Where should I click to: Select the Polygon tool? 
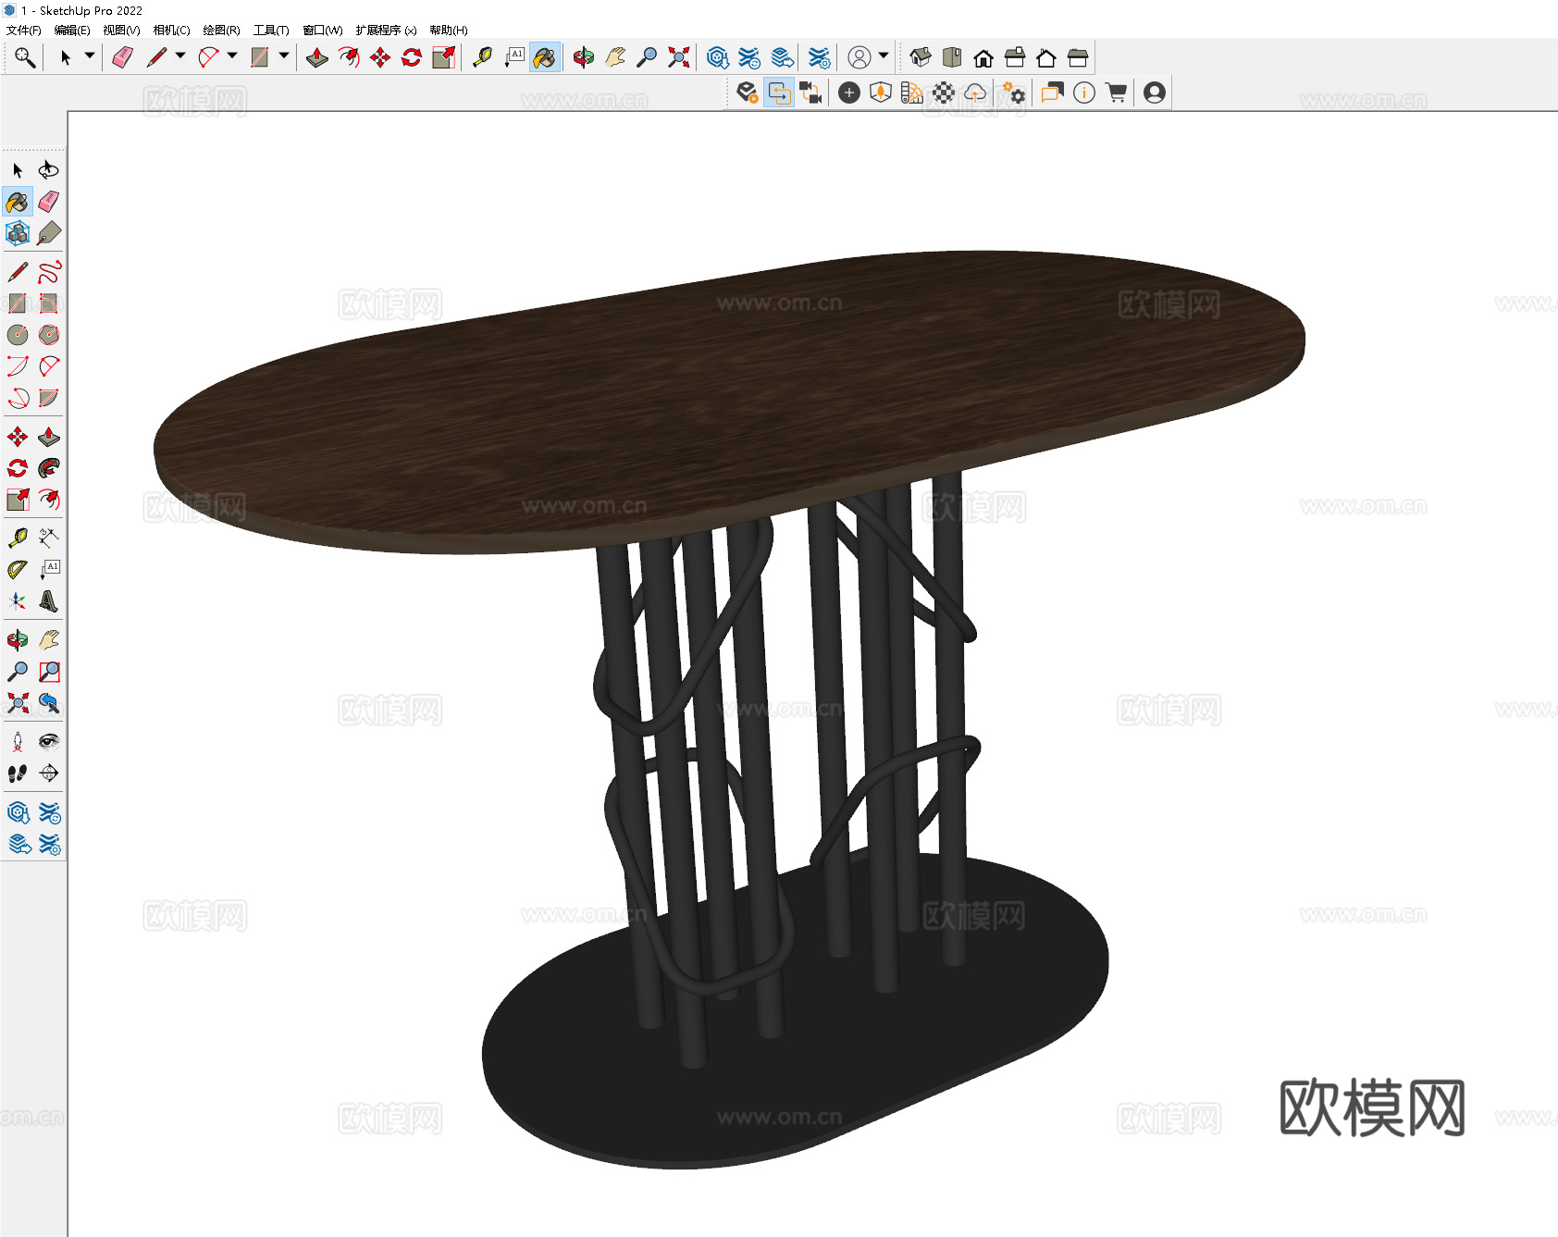(x=49, y=335)
